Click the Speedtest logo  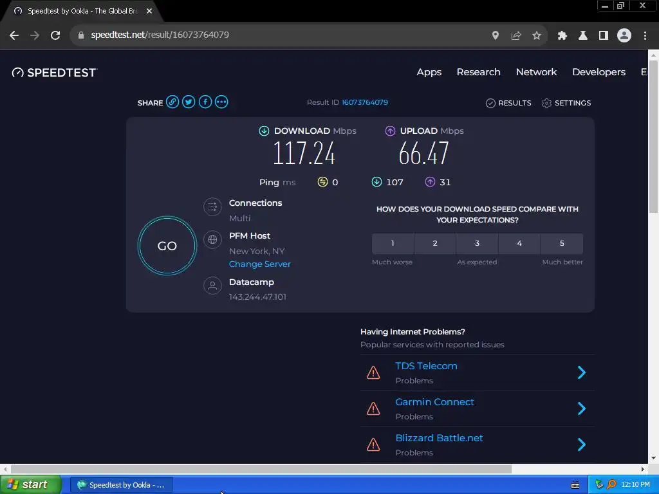55,73
